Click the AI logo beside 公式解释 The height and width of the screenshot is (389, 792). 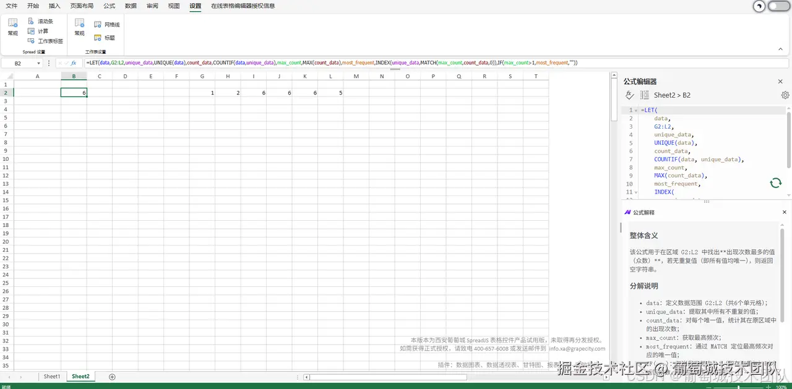tap(627, 212)
